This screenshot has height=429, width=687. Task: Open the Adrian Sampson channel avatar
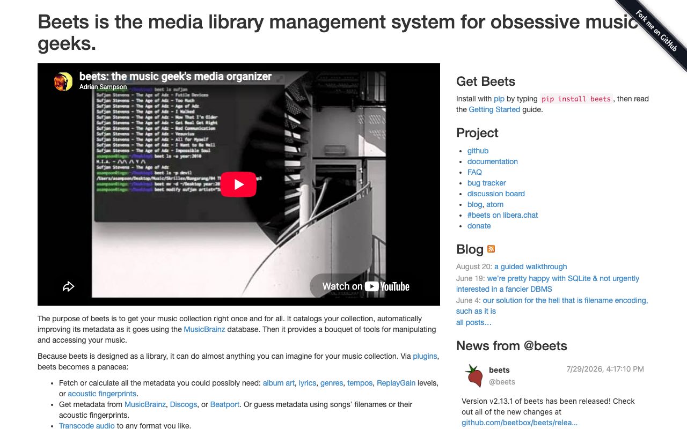[63, 82]
